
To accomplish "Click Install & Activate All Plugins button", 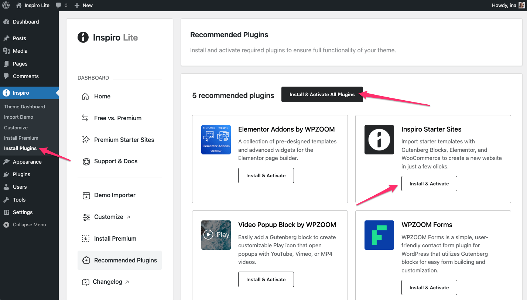I will (322, 95).
